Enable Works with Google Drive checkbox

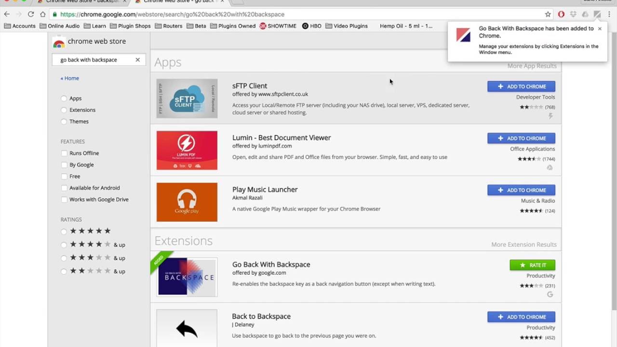(64, 200)
